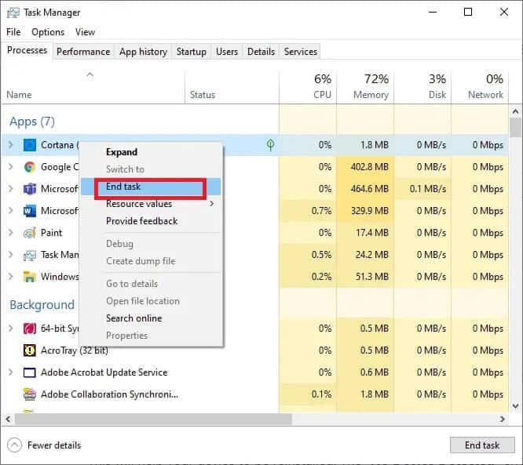Image resolution: width=523 pixels, height=465 pixels.
Task: Click the 0.1 MB/s disk cell
Action: (x=422, y=189)
